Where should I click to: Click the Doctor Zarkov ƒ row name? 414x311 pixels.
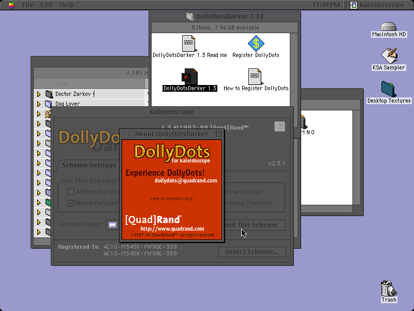(75, 94)
